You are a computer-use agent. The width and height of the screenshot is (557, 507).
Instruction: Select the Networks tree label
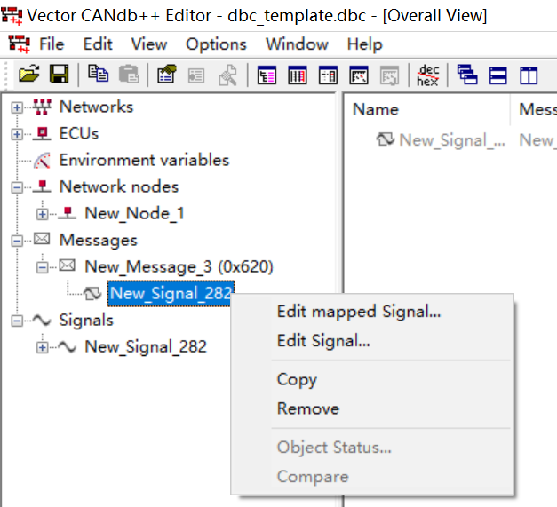point(96,107)
